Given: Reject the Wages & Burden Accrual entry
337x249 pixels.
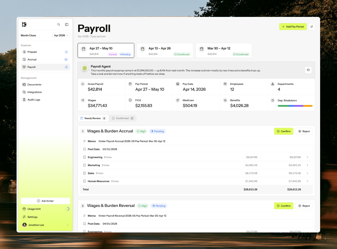Looking at the screenshot, I should (x=304, y=131).
